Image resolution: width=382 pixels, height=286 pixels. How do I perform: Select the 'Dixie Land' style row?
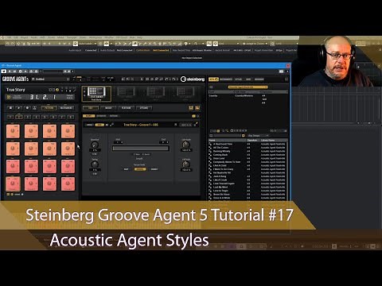tap(247, 158)
